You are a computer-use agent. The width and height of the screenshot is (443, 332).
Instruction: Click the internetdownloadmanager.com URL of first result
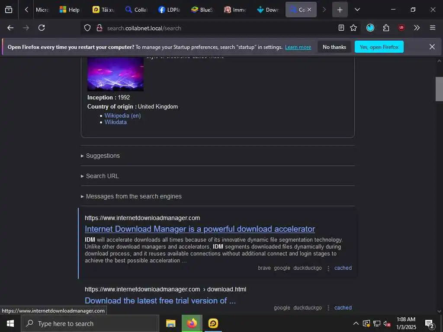(x=142, y=218)
